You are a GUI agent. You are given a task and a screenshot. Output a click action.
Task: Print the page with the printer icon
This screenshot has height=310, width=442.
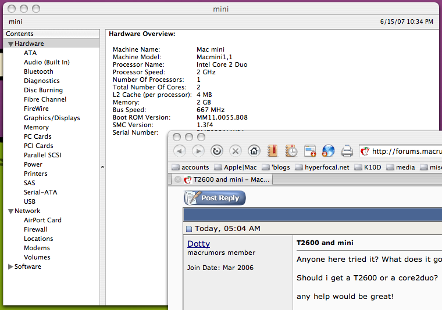347,151
